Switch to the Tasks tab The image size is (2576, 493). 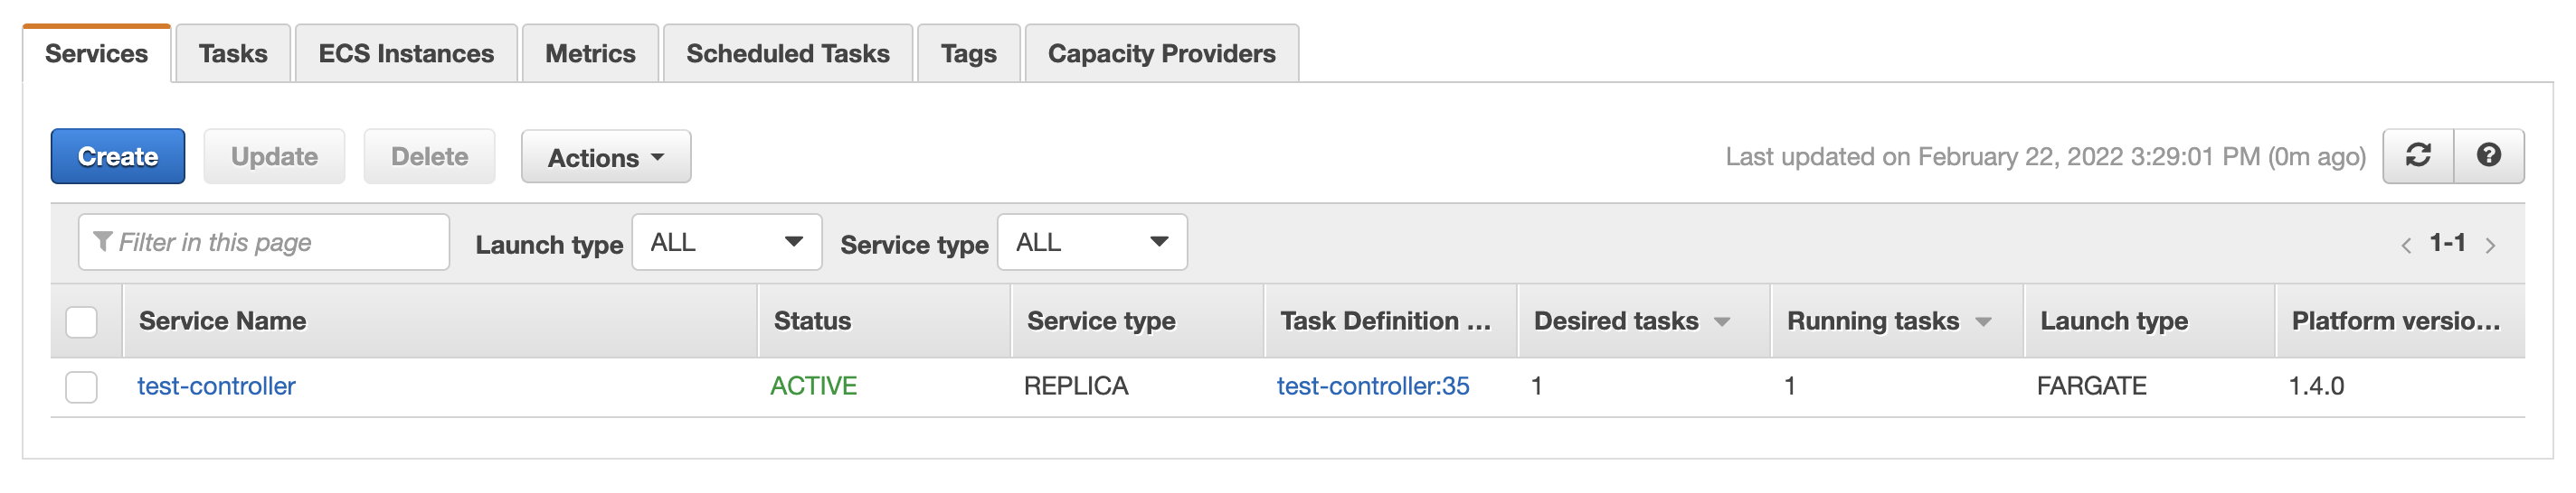(x=233, y=53)
